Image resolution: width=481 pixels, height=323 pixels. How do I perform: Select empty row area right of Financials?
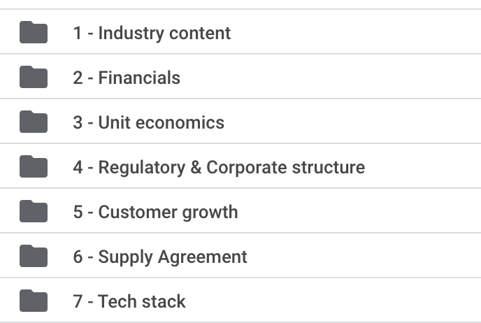click(x=331, y=77)
